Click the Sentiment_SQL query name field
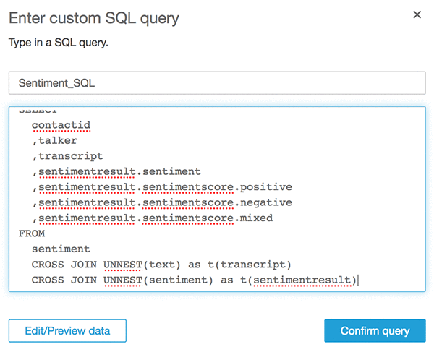The image size is (434, 352). [x=217, y=83]
